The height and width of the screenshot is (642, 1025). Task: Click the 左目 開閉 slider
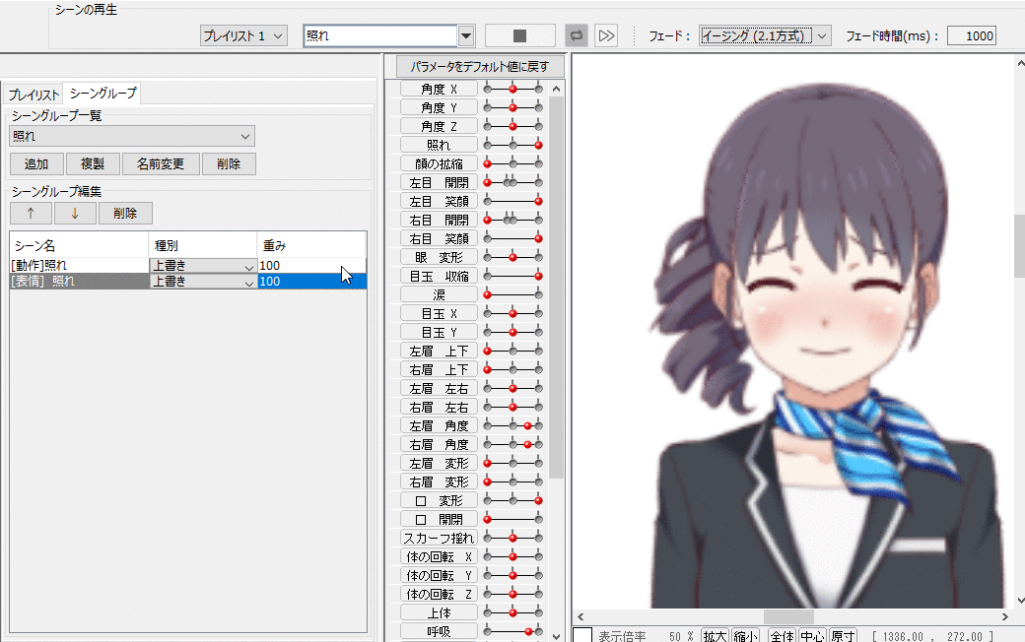pos(513,182)
